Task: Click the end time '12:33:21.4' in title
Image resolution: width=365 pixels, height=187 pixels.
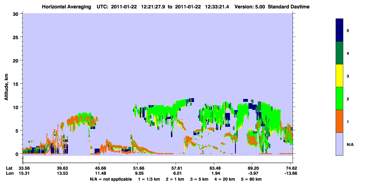Action: click(217, 7)
